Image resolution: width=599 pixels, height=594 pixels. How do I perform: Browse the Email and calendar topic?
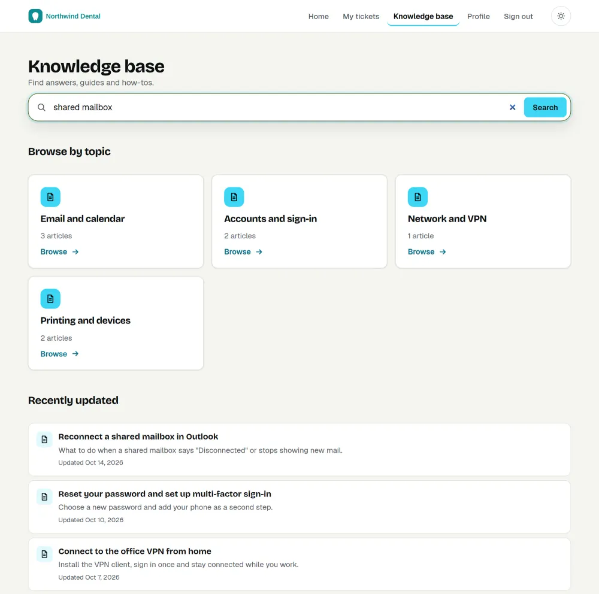pyautogui.click(x=59, y=251)
